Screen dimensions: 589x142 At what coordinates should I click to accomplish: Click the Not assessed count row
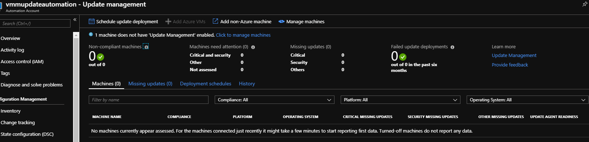coord(217,70)
